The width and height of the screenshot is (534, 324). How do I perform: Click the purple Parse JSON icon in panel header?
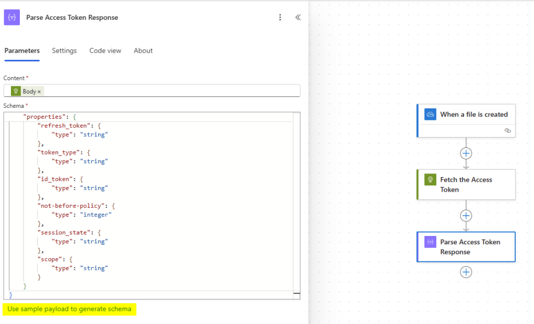(12, 17)
